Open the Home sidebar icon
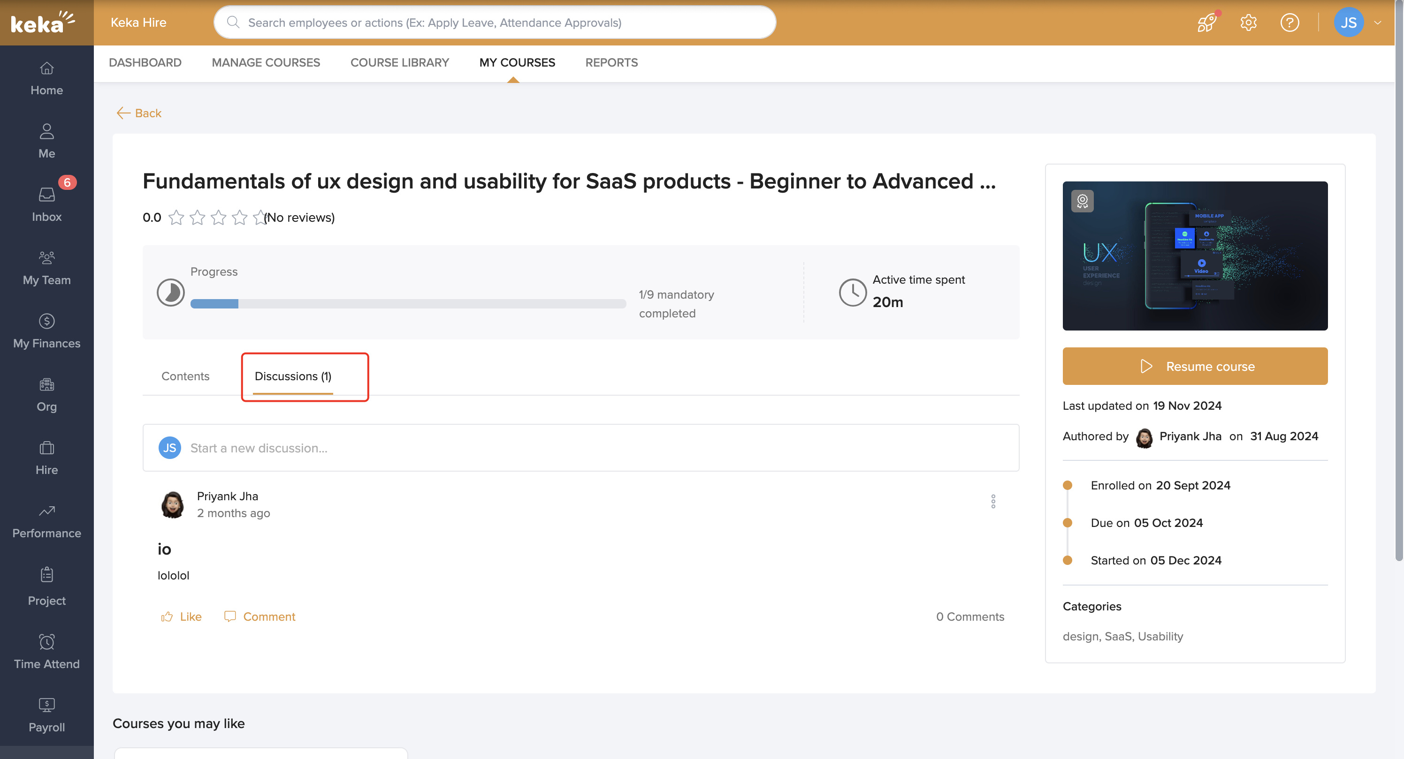 [46, 78]
